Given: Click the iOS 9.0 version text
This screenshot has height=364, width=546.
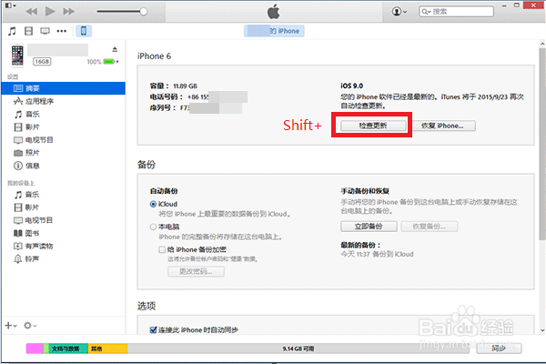Looking at the screenshot, I should click(x=351, y=86).
